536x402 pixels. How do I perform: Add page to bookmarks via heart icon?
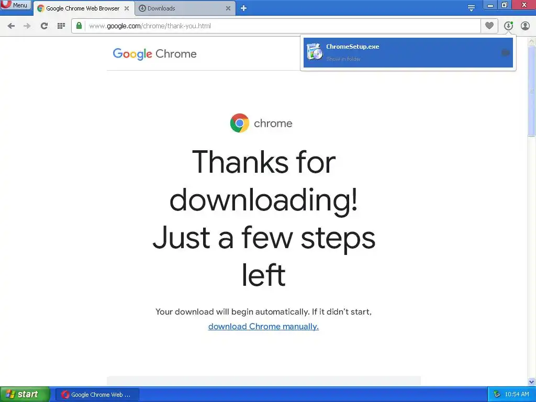tap(489, 26)
